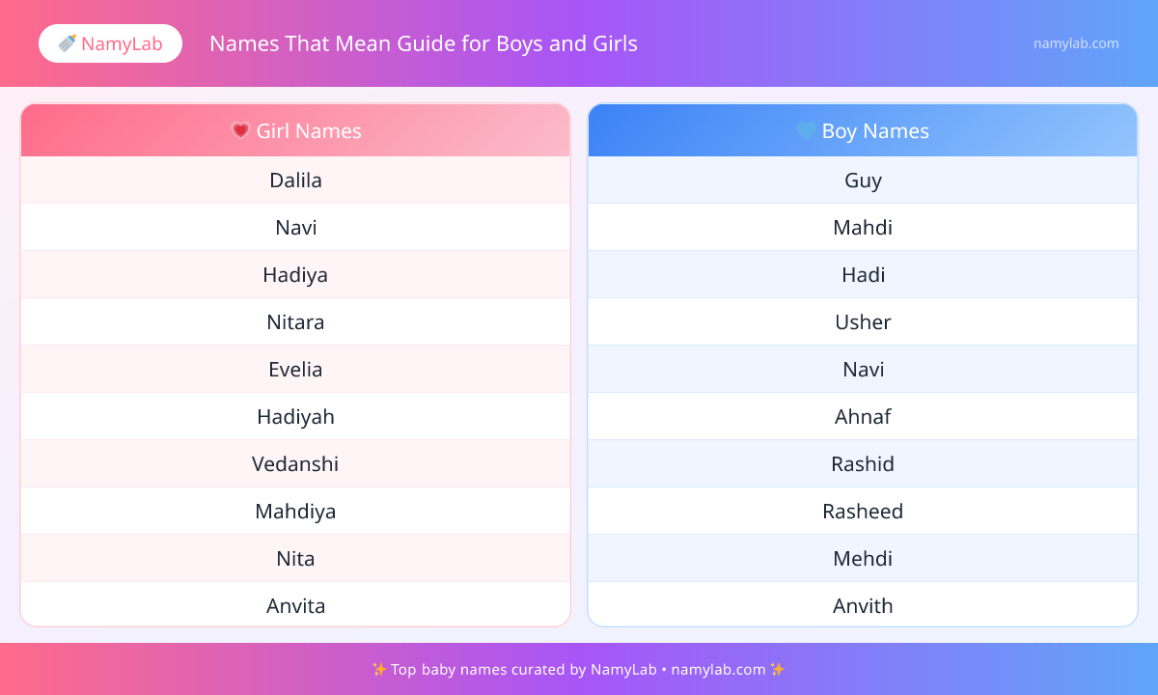Pick the boy name Rasheed

point(863,512)
